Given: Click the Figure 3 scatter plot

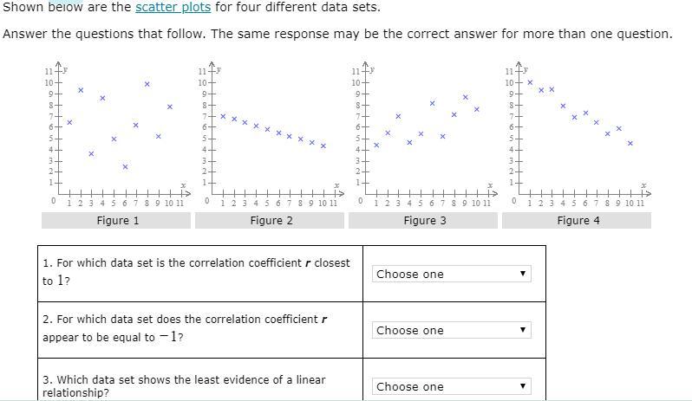Looking at the screenshot, I should (x=424, y=130).
